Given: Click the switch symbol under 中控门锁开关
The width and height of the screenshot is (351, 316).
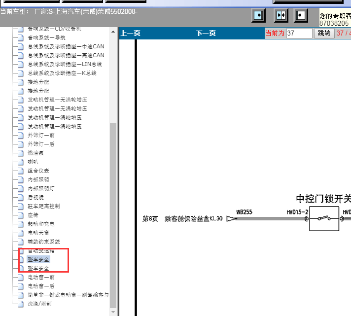Looking at the screenshot, I should coord(324,219).
